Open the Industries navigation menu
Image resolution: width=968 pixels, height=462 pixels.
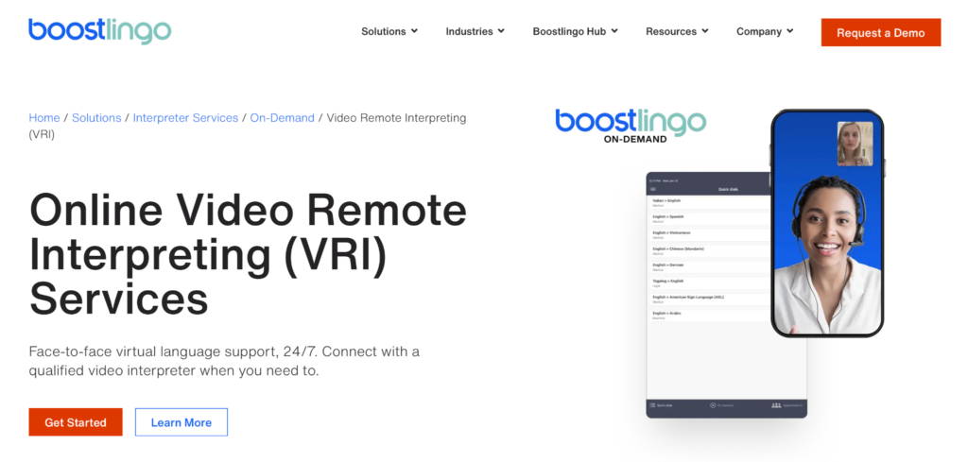[475, 31]
